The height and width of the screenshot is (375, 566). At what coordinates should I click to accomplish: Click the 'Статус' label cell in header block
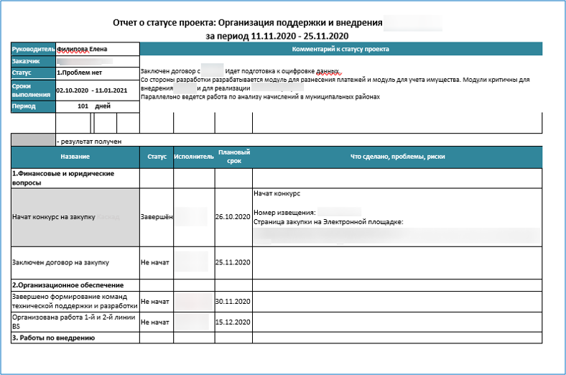[33, 73]
